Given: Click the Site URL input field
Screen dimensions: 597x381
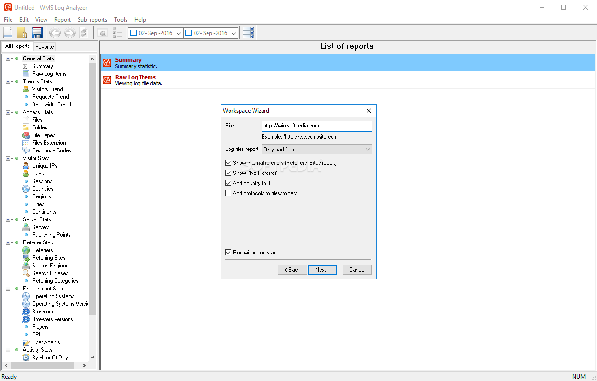Looking at the screenshot, I should pyautogui.click(x=317, y=126).
